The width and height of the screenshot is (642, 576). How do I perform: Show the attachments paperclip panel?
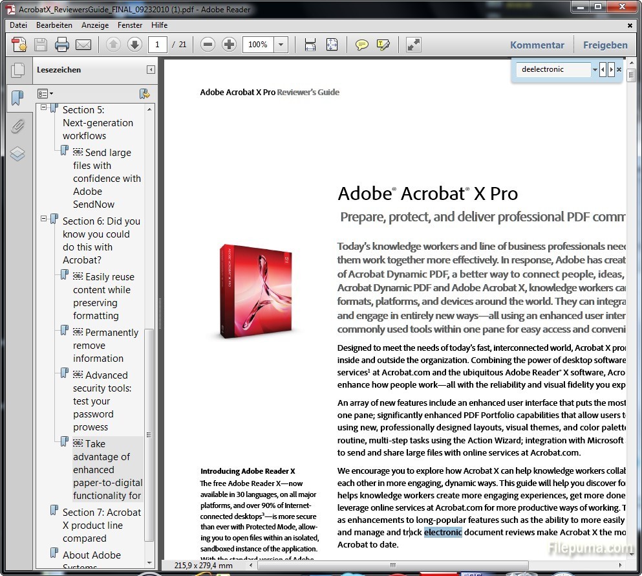click(17, 126)
